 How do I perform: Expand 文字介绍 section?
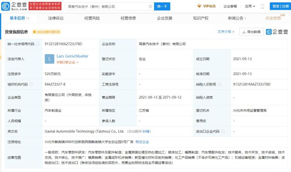(226, 32)
